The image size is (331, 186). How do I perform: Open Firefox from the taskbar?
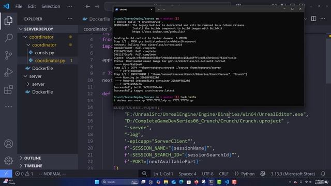(x=197, y=182)
